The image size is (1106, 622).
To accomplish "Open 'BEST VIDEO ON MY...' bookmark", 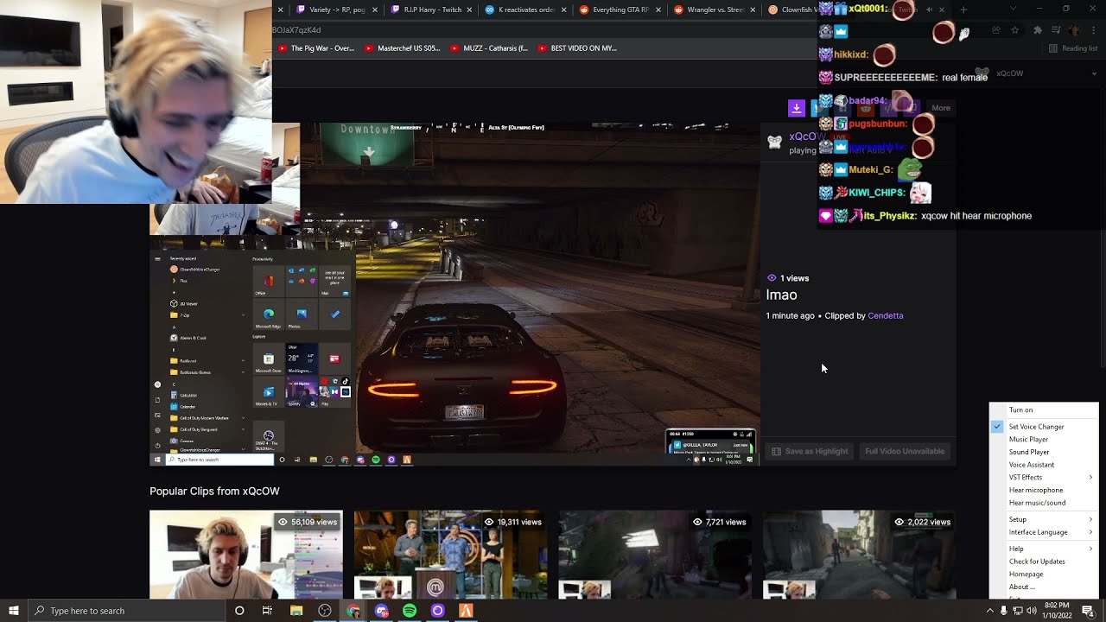I will (x=577, y=48).
